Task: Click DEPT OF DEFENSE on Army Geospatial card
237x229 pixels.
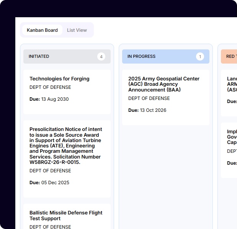Action: click(x=149, y=98)
